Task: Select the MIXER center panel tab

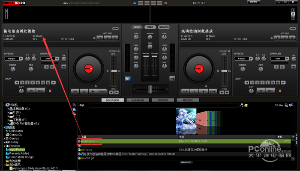Action: pos(137,27)
